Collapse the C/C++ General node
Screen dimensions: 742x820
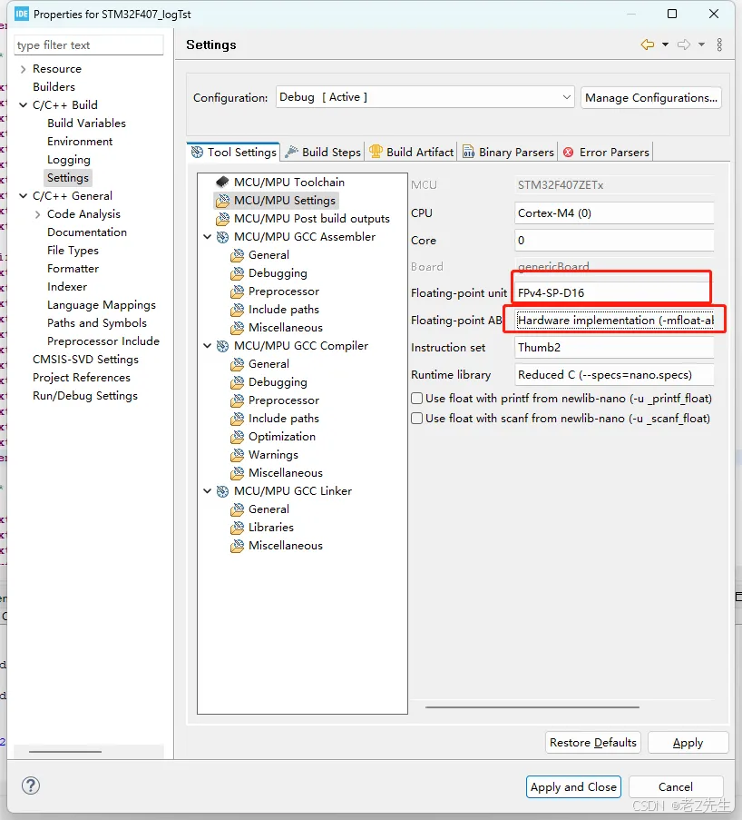tap(23, 196)
